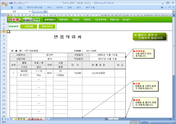176x124 pixels.
Task: Switch to the 사용방법 sheet tab
Action: [20, 119]
